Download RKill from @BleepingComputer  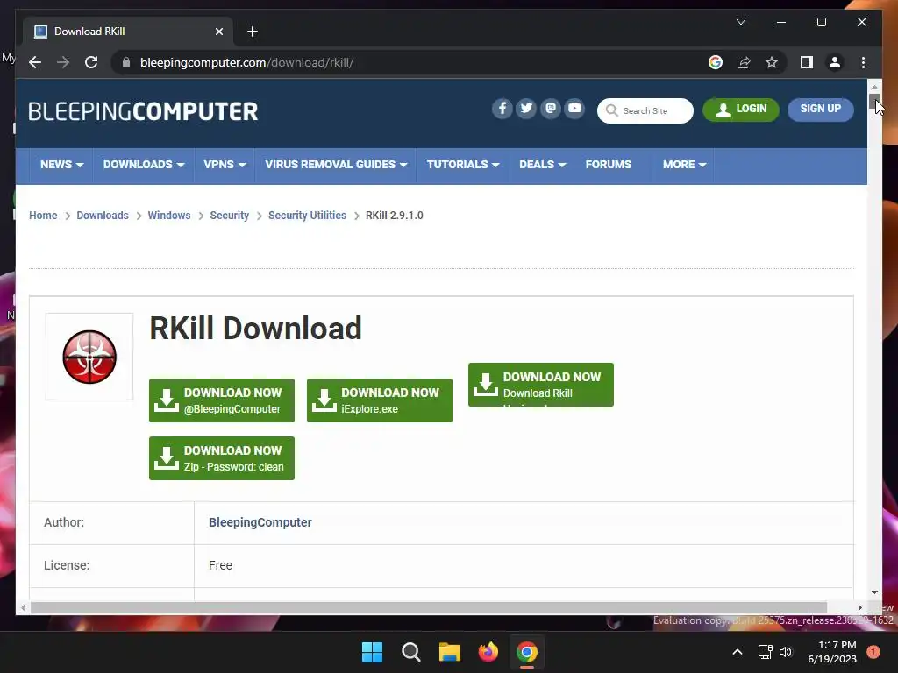[x=222, y=400]
